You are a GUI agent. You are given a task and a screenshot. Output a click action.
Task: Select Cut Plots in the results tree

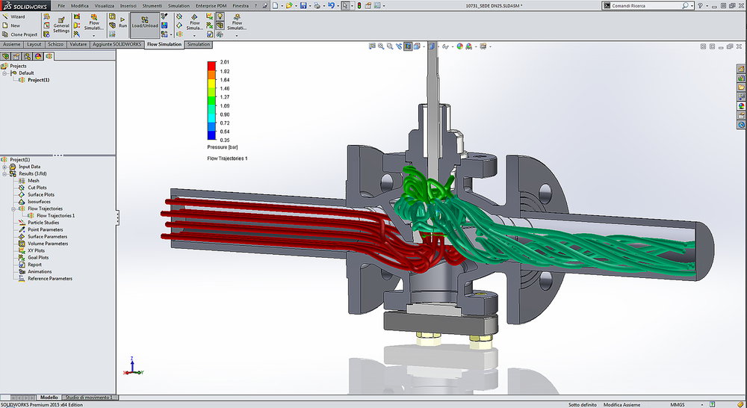[37, 188]
